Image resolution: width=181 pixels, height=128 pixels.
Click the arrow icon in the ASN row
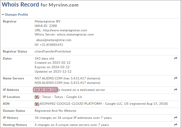(x=175, y=104)
